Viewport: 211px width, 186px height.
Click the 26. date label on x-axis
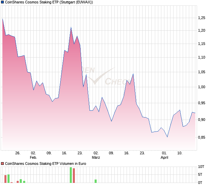18,153
